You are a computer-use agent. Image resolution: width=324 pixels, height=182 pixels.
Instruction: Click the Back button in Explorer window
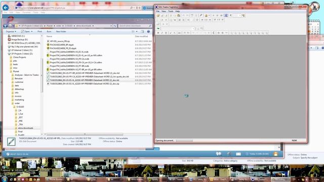6,26
